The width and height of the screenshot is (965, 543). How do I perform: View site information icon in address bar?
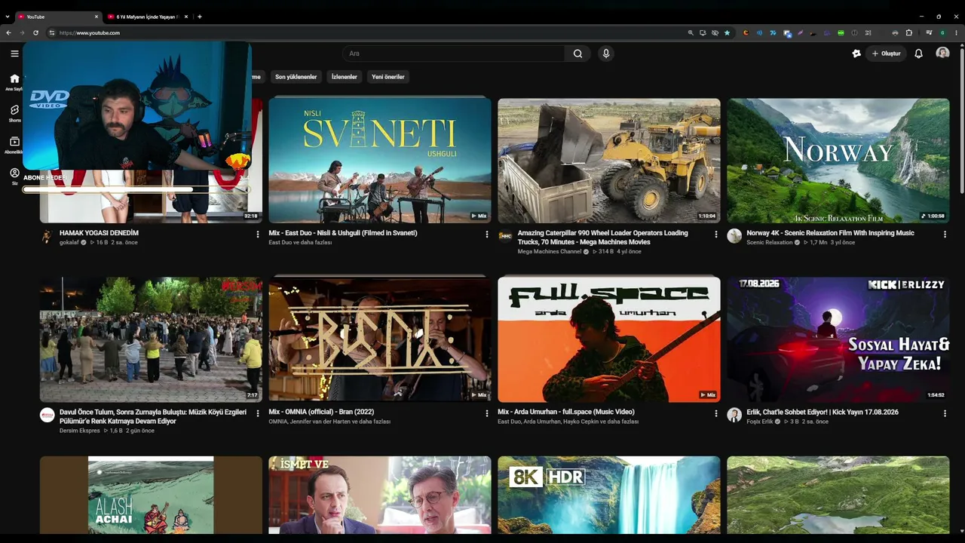52,32
